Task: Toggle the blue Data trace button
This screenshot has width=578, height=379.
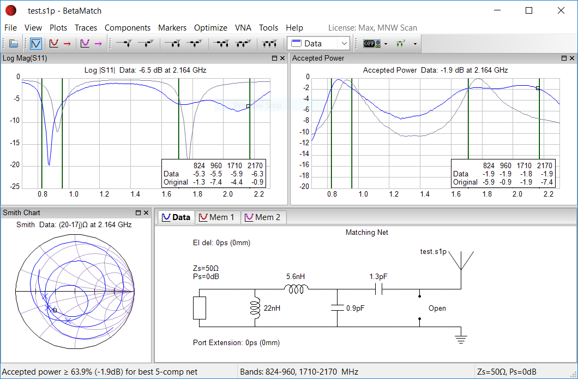Action: point(36,44)
